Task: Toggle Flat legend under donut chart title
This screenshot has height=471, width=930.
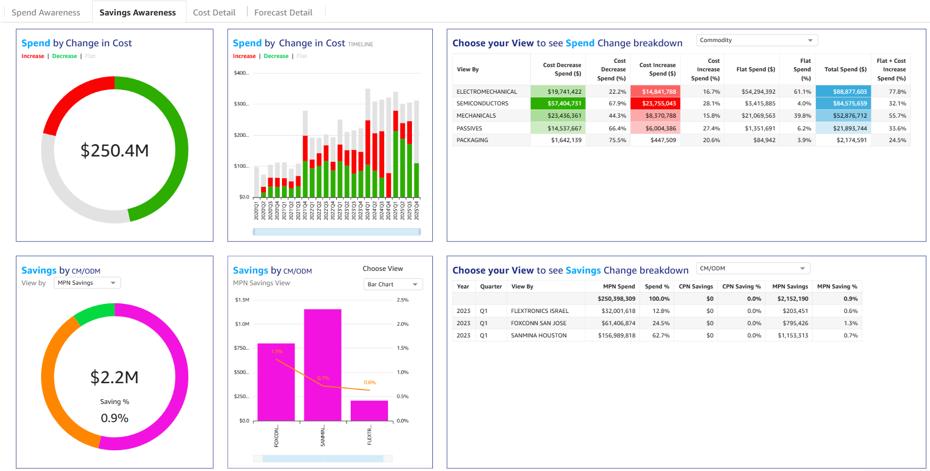Action: click(90, 56)
